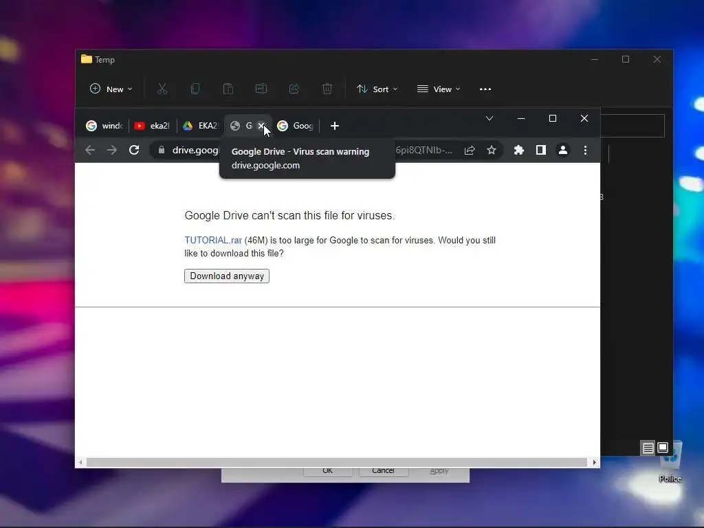Switch to the 'windc' Google tab

click(104, 126)
